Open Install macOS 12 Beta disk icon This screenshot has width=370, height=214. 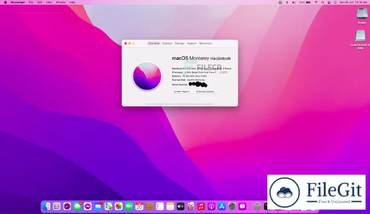pyautogui.click(x=360, y=39)
